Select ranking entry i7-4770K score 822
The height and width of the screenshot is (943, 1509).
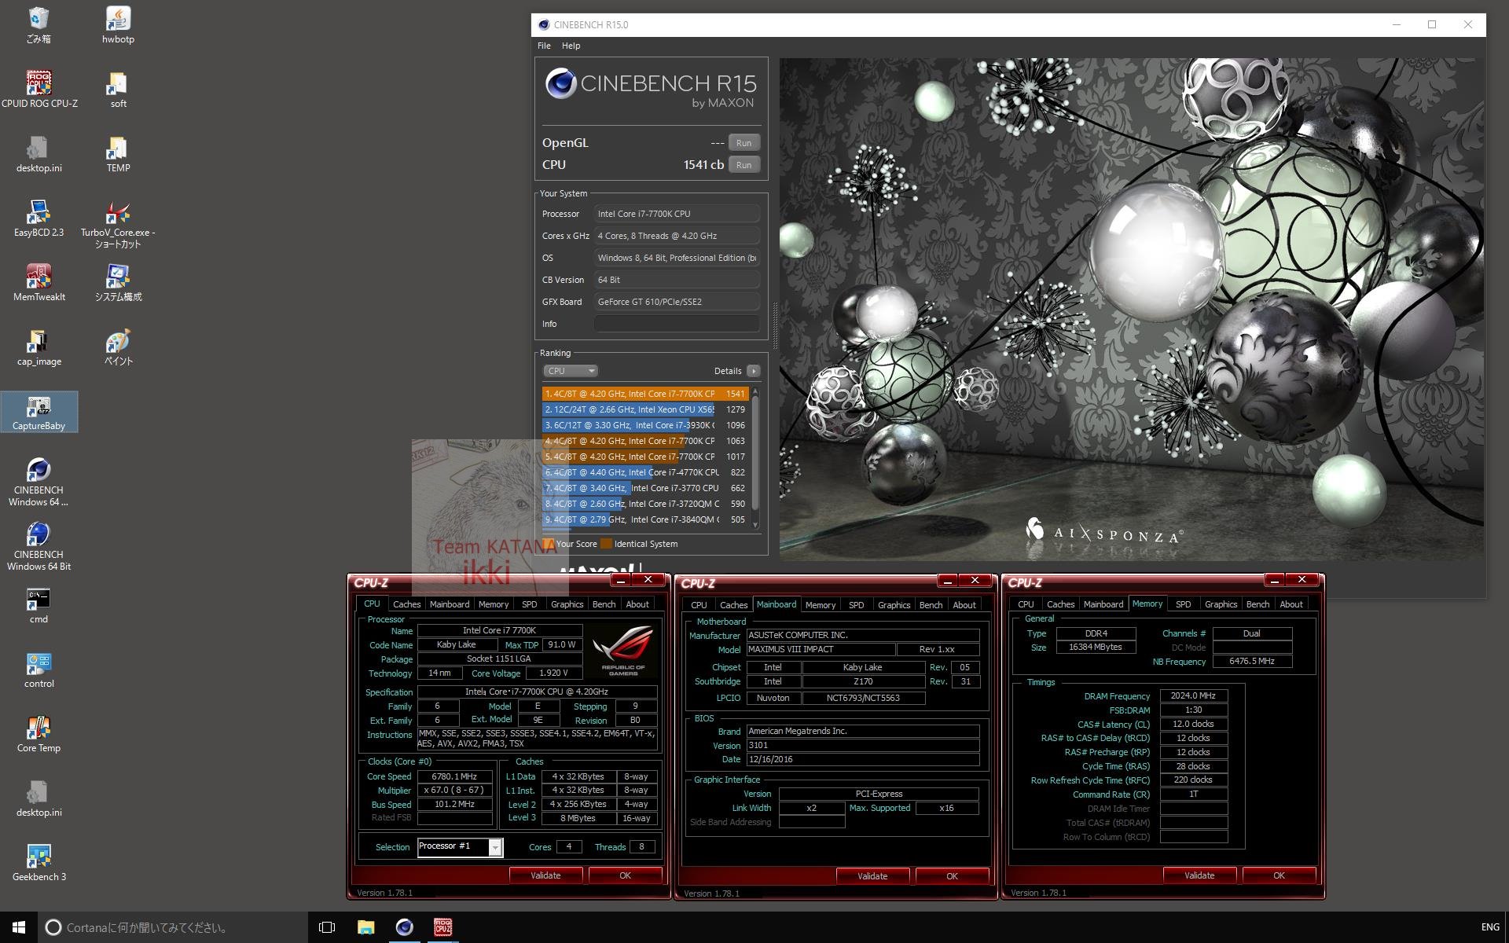tap(644, 472)
